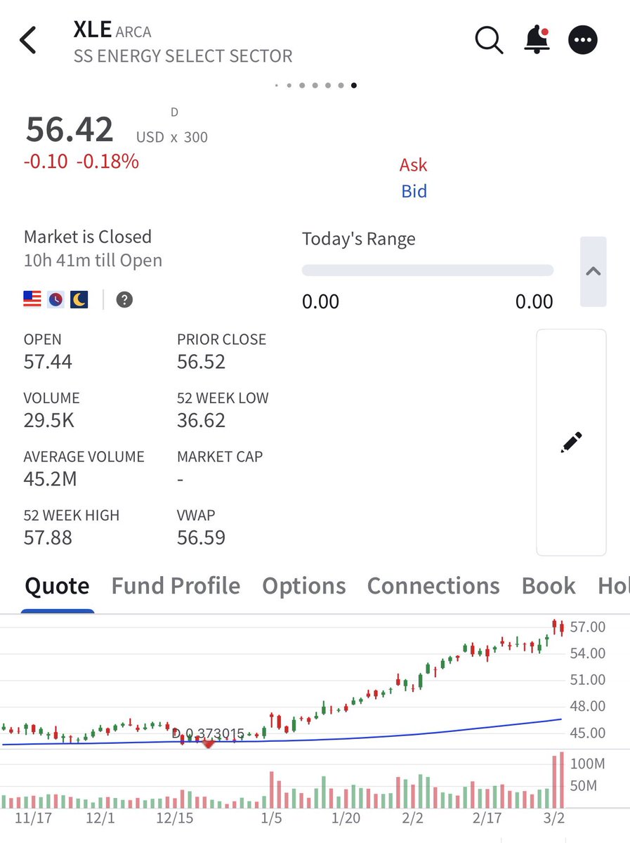Tap the Bid label

[414, 191]
